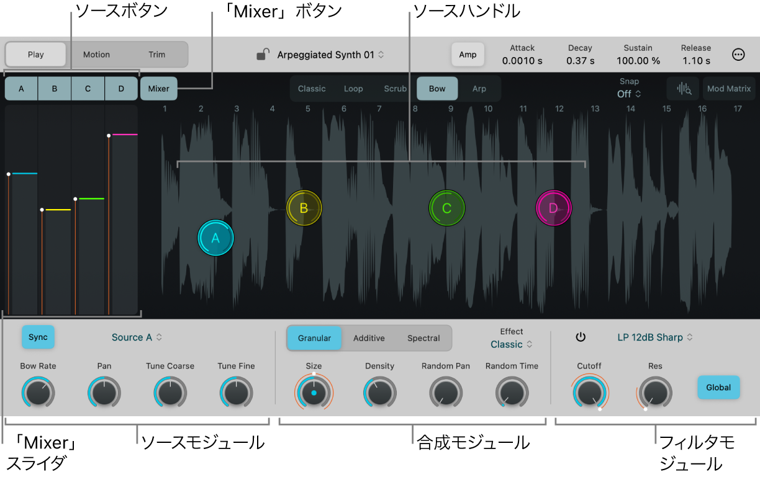Viewport: 760px width, 477px height.
Task: Click the Release value 1.10 s
Action: [x=696, y=61]
